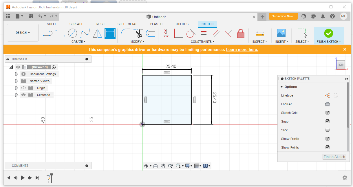Select the Fillet tool
353x187 pixels.
[125, 33]
